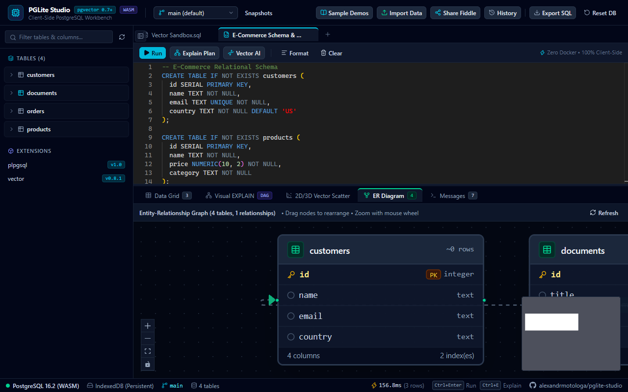Open the 2D/3D Vector Scatter tab

click(318, 196)
